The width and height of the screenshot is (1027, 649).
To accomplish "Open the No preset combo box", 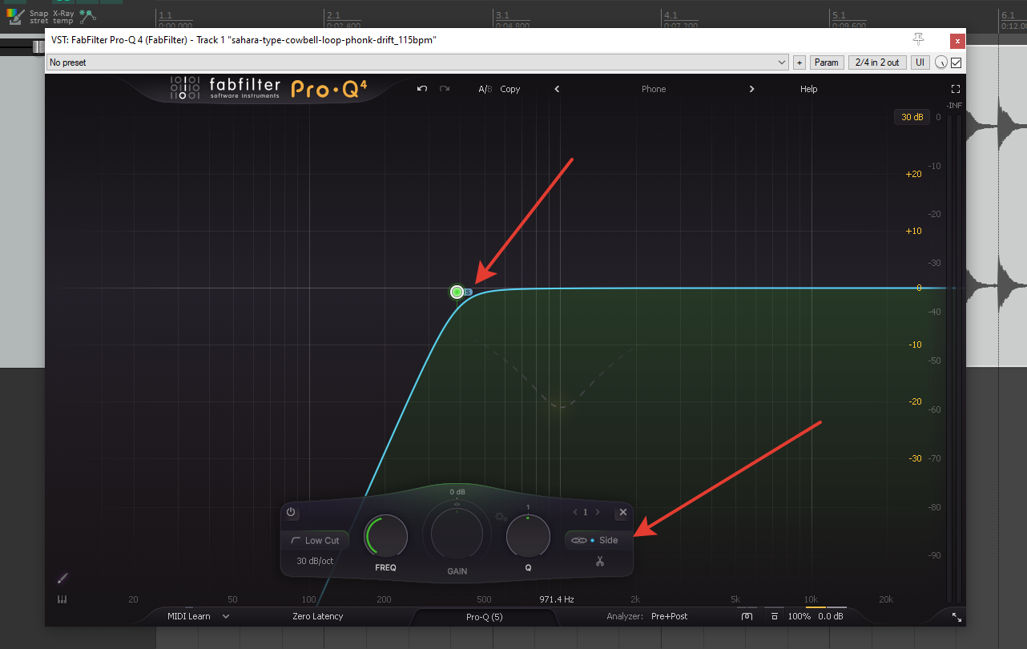I will click(418, 62).
